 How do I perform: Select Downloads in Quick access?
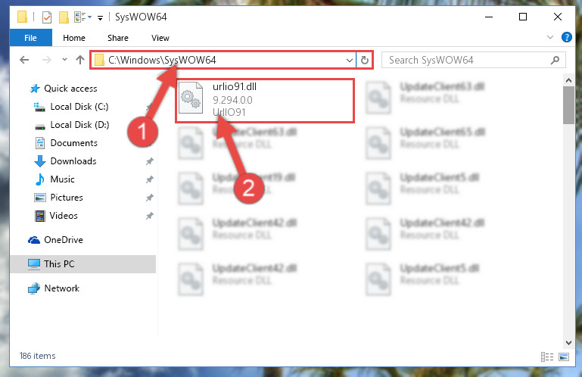point(73,160)
